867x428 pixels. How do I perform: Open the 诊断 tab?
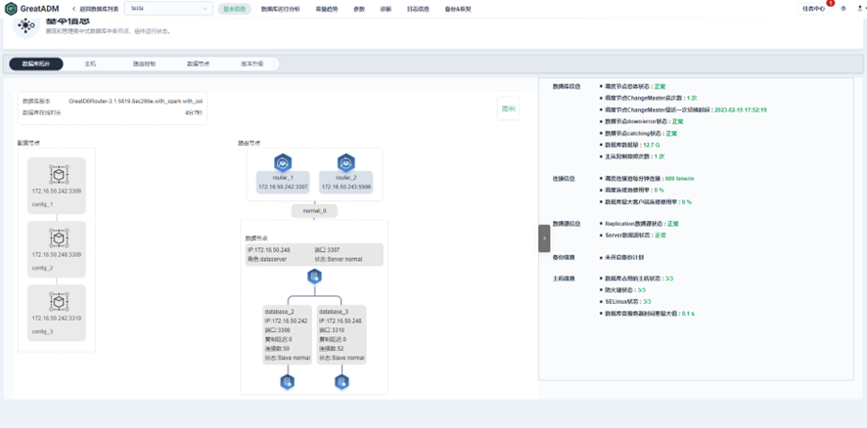pyautogui.click(x=386, y=9)
